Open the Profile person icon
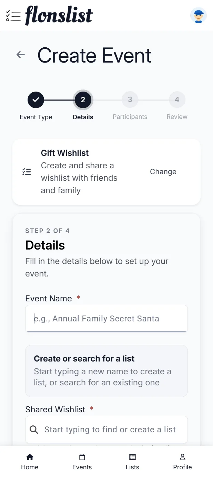213x479 pixels. pyautogui.click(x=183, y=457)
